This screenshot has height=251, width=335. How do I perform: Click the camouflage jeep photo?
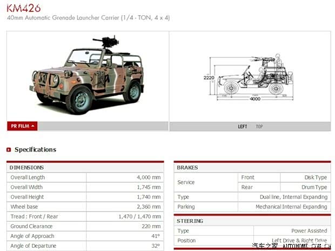click(x=88, y=76)
